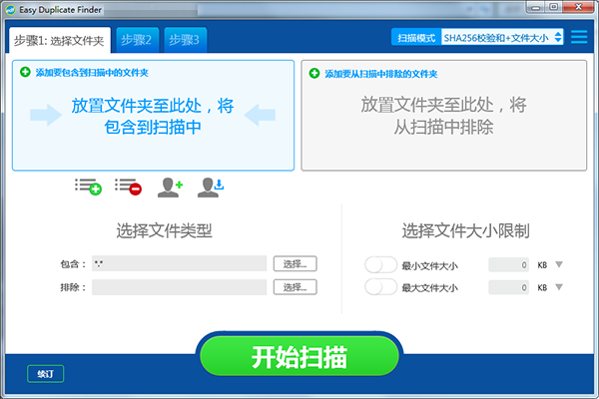Open the hamburger menu icon
The image size is (599, 399).
(x=579, y=37)
